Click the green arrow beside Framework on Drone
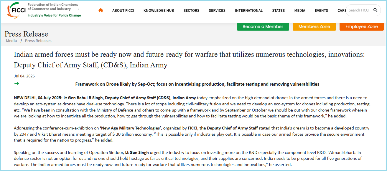This screenshot has height=171, width=387. 17,84
